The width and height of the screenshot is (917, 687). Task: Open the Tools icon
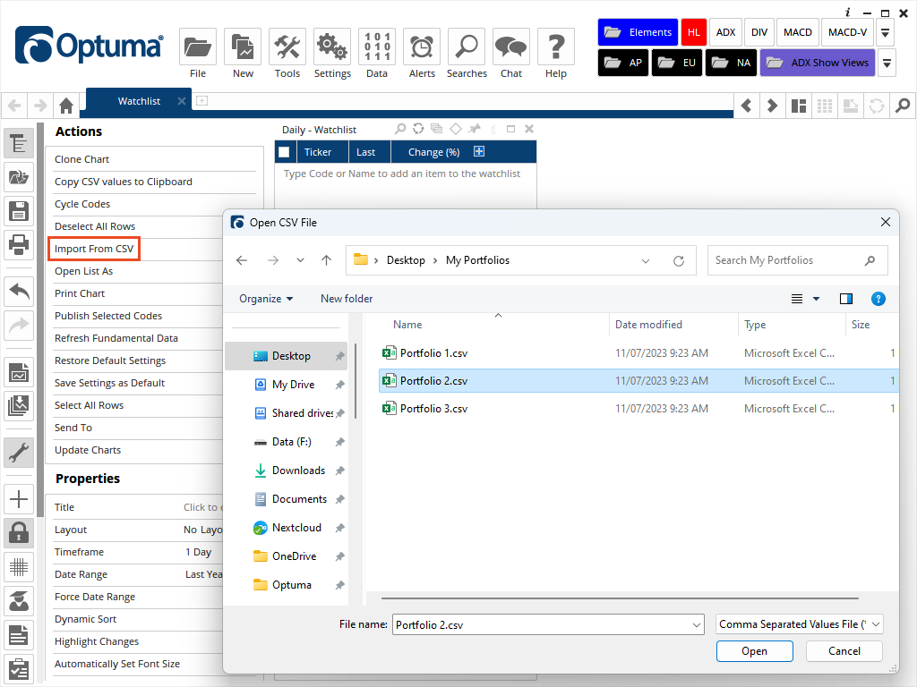tap(287, 47)
